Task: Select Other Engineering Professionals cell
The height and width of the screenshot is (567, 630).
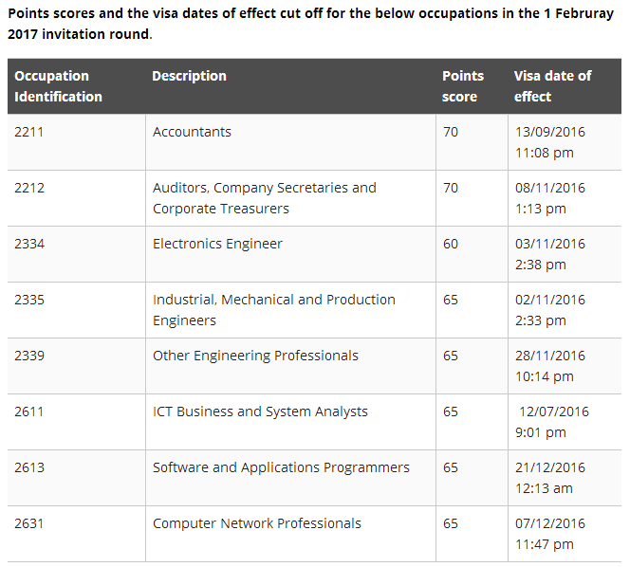Action: [x=255, y=356]
